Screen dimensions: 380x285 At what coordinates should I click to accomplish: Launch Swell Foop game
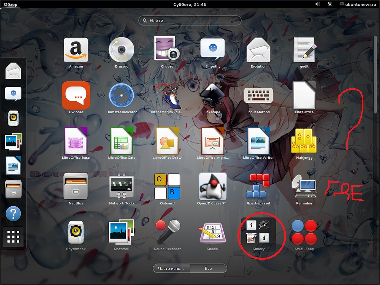pos(304,233)
